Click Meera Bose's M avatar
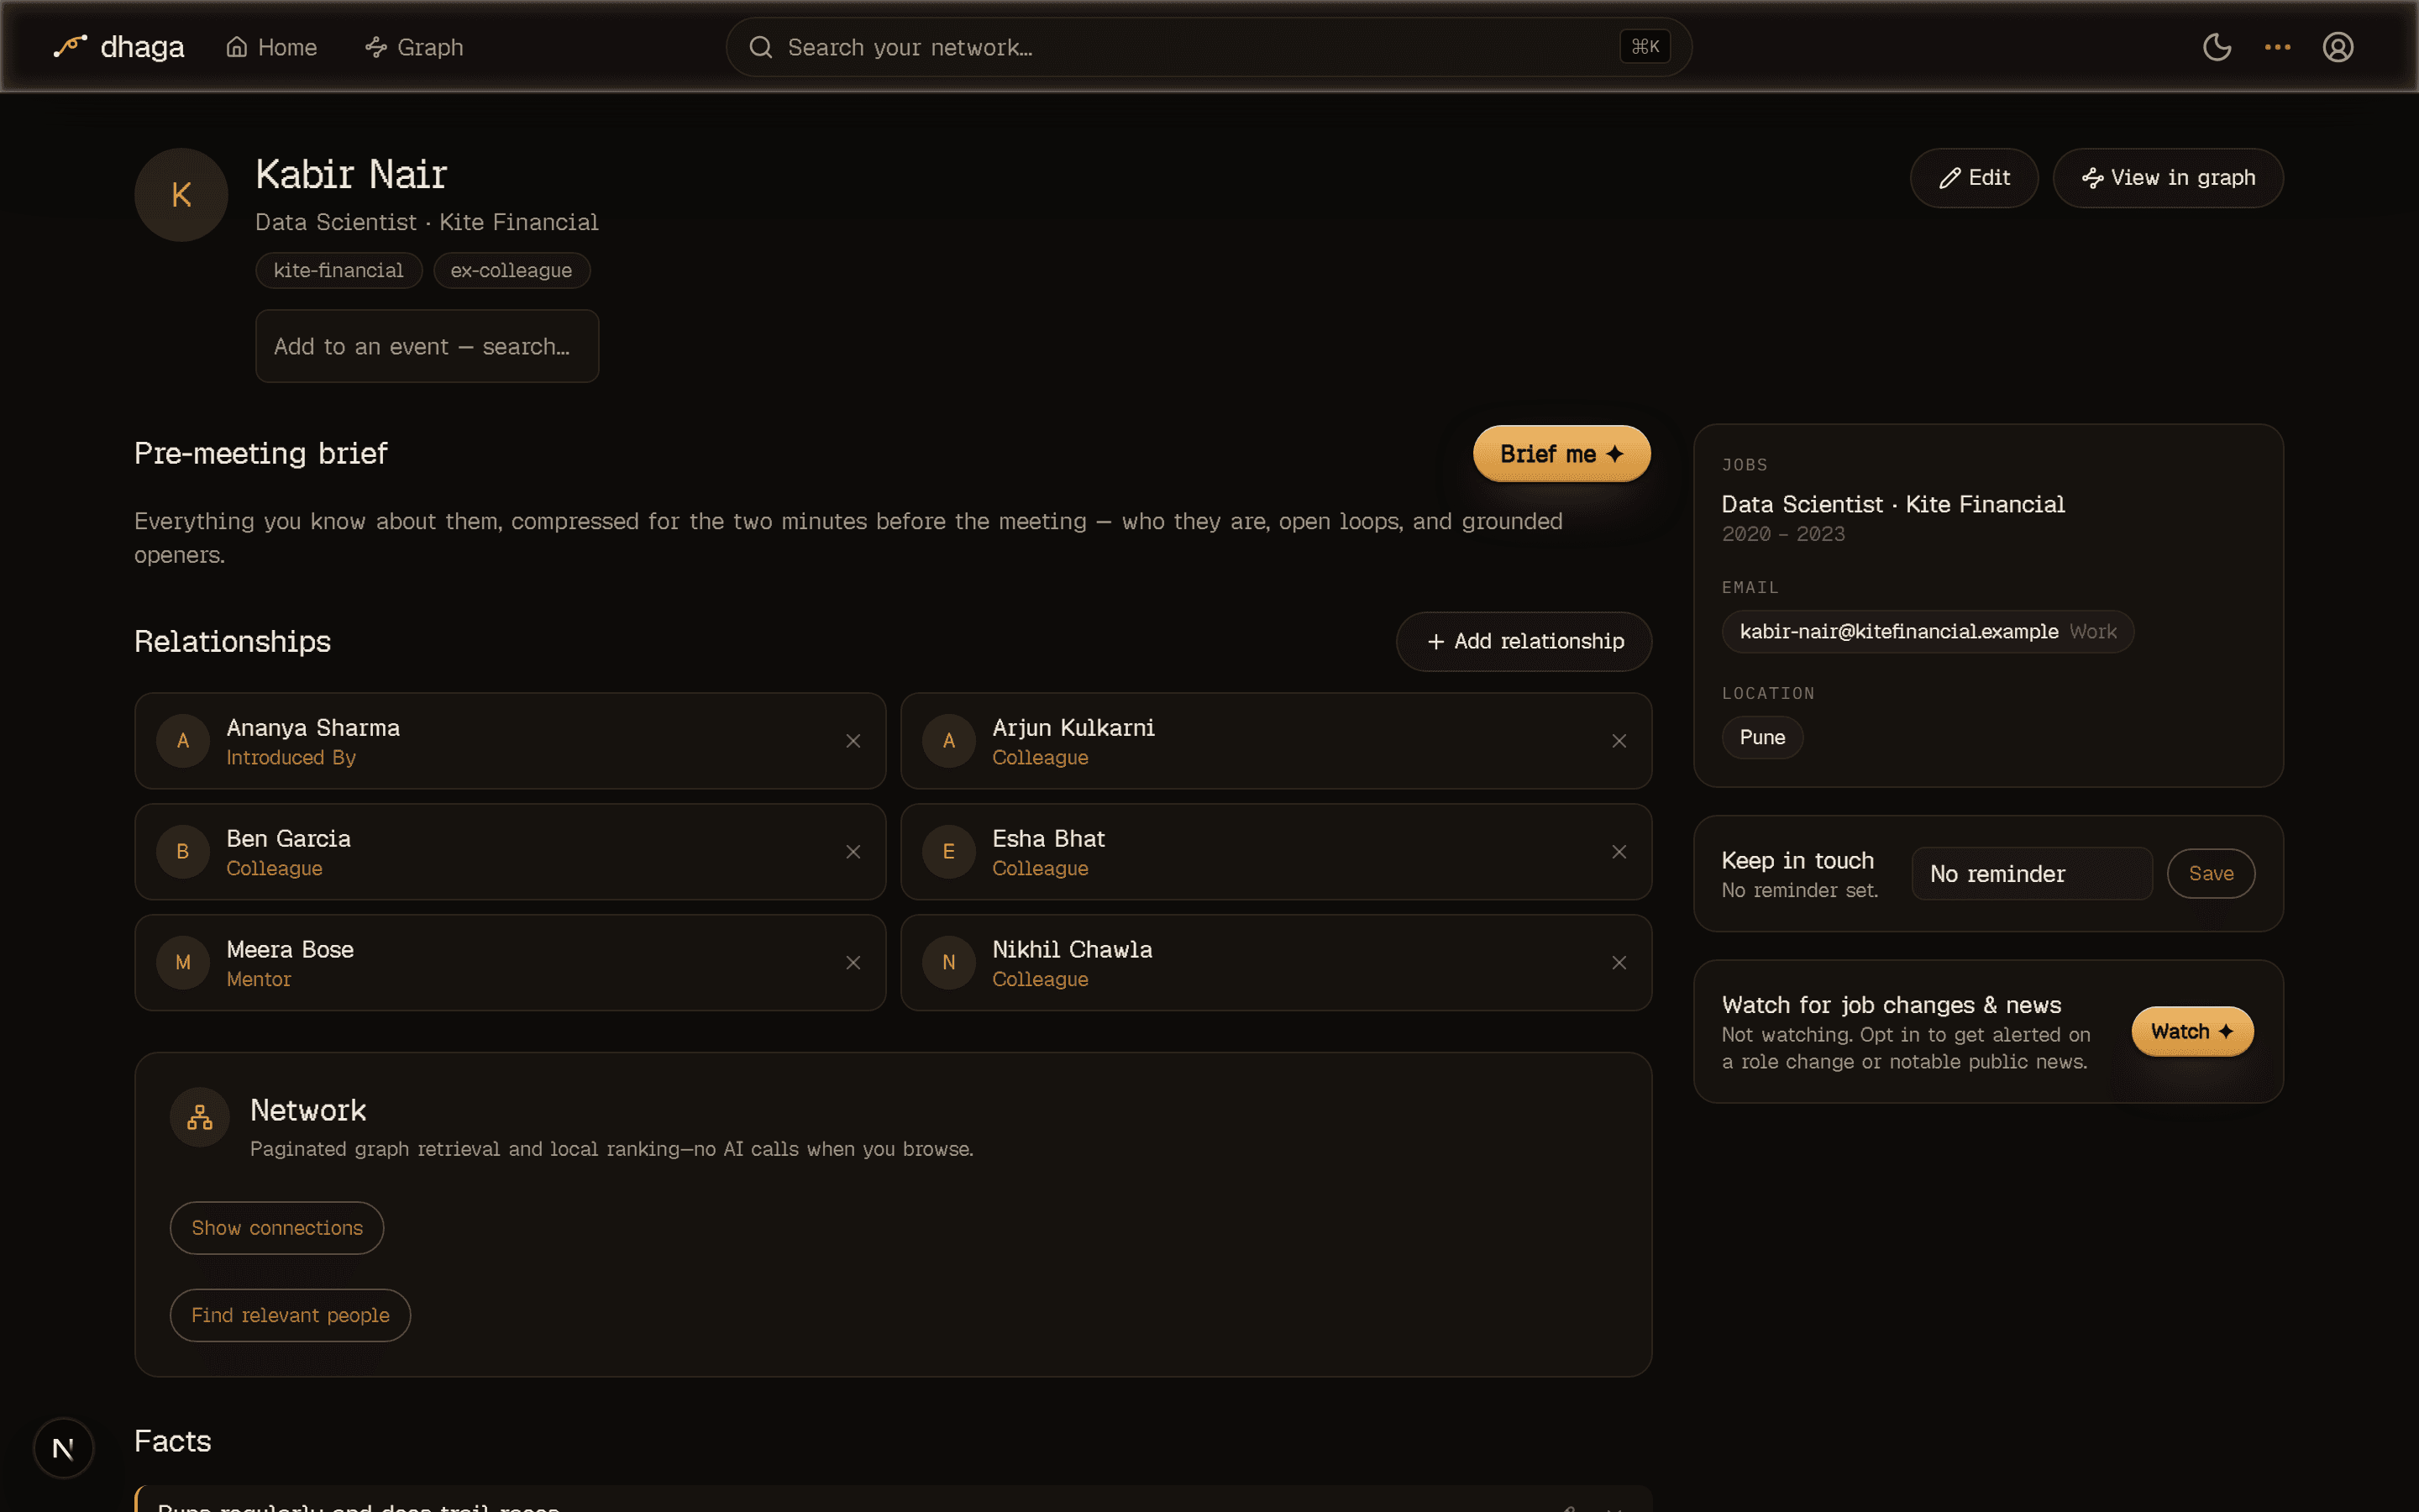This screenshot has height=1512, width=2419. pyautogui.click(x=183, y=963)
